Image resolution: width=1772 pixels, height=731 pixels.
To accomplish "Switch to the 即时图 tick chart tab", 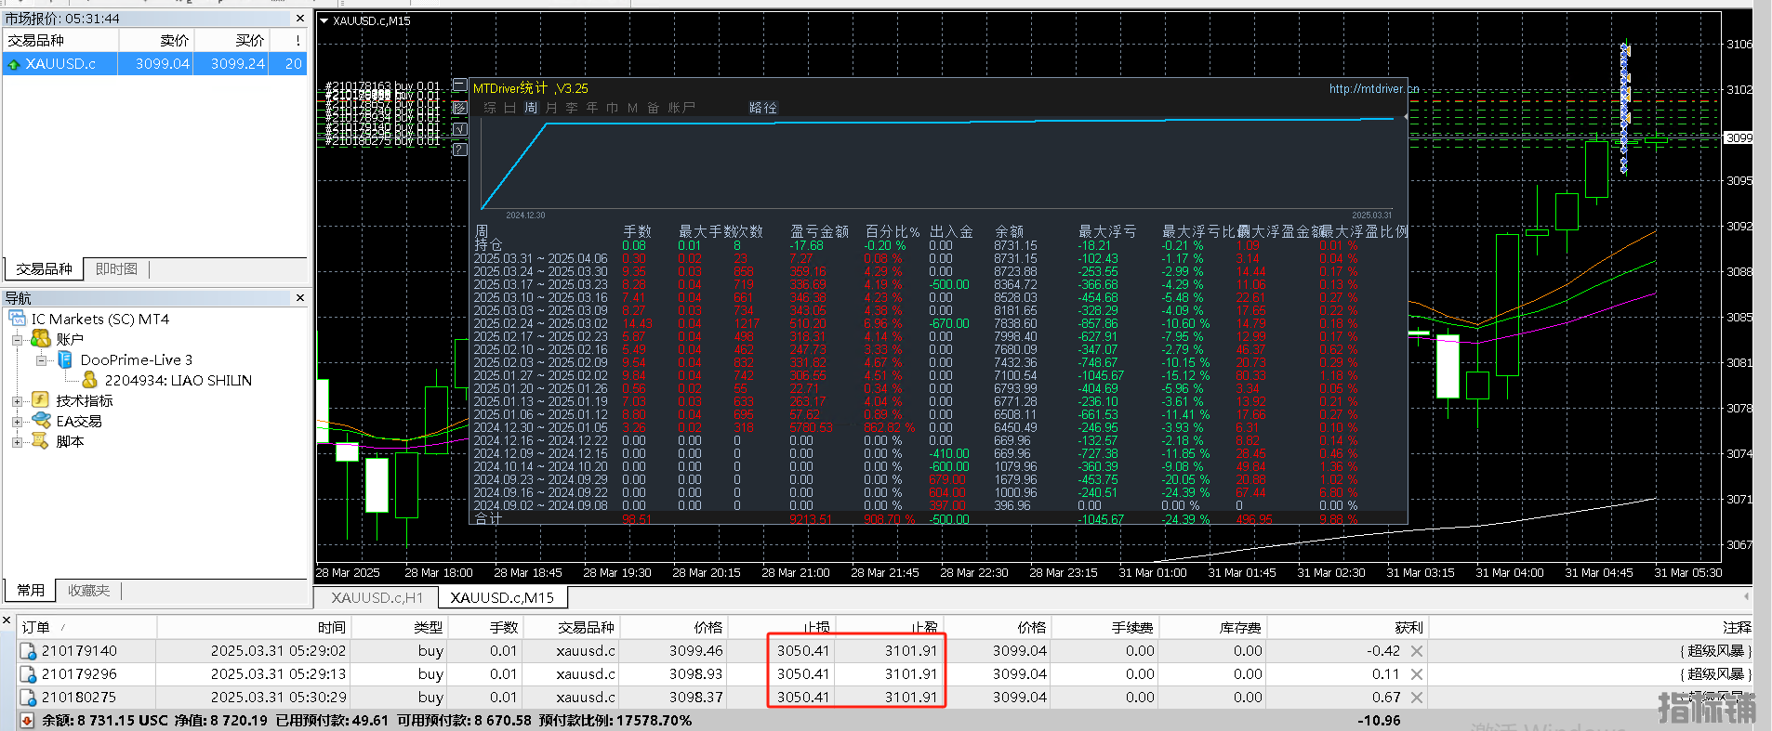I will click(x=116, y=268).
